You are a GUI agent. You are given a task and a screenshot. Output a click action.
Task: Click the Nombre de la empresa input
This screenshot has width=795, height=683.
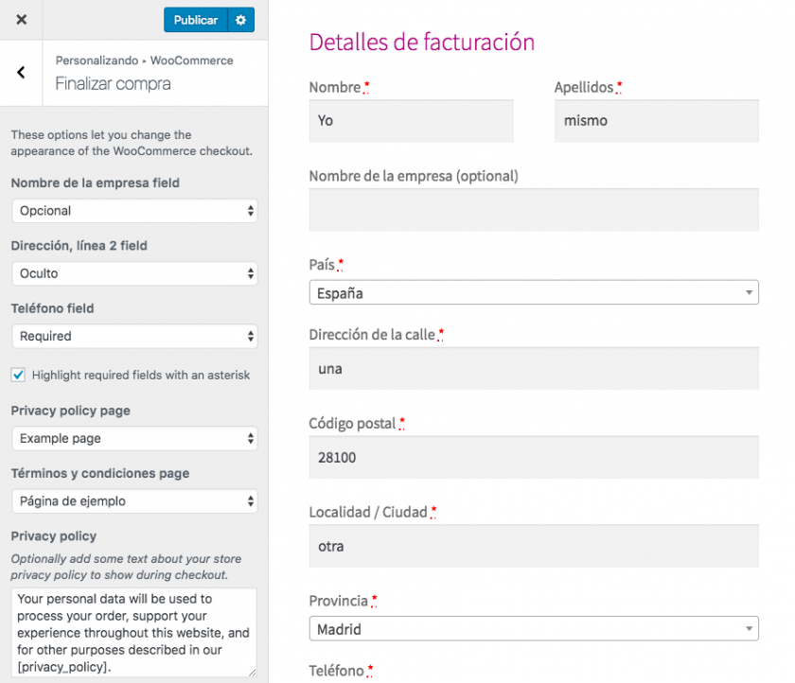click(534, 210)
